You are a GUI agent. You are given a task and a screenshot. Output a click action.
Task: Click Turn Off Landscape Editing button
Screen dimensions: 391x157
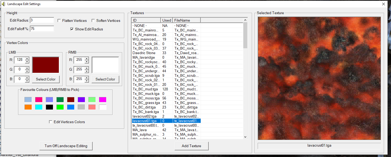66,146
